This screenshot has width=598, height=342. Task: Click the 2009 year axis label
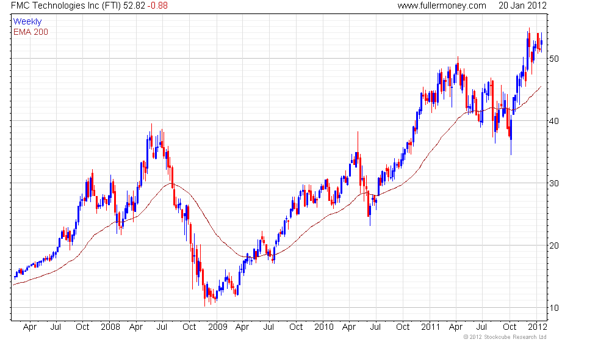click(x=218, y=327)
